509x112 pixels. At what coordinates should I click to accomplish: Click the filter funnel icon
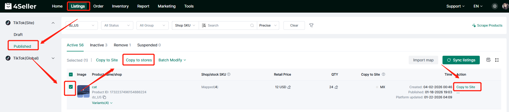point(311,25)
